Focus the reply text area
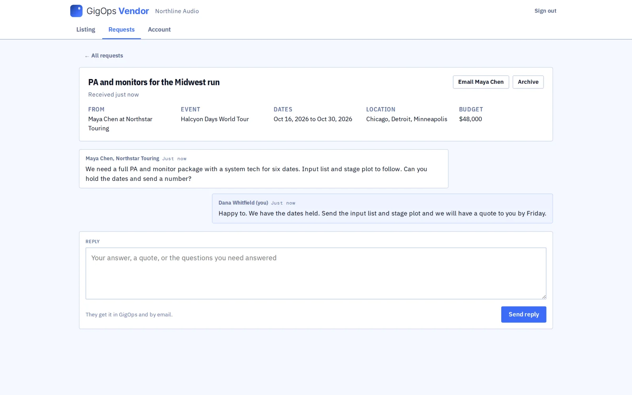The width and height of the screenshot is (632, 395). click(316, 273)
